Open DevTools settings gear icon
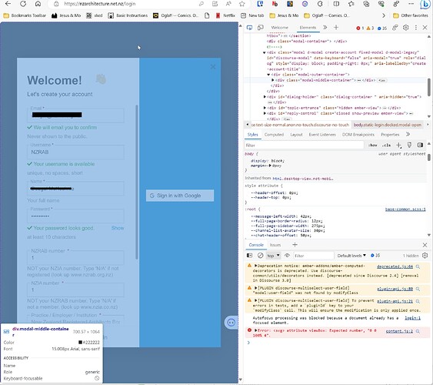Screen dimensions: 433x385 pyautogui.click(x=405, y=28)
